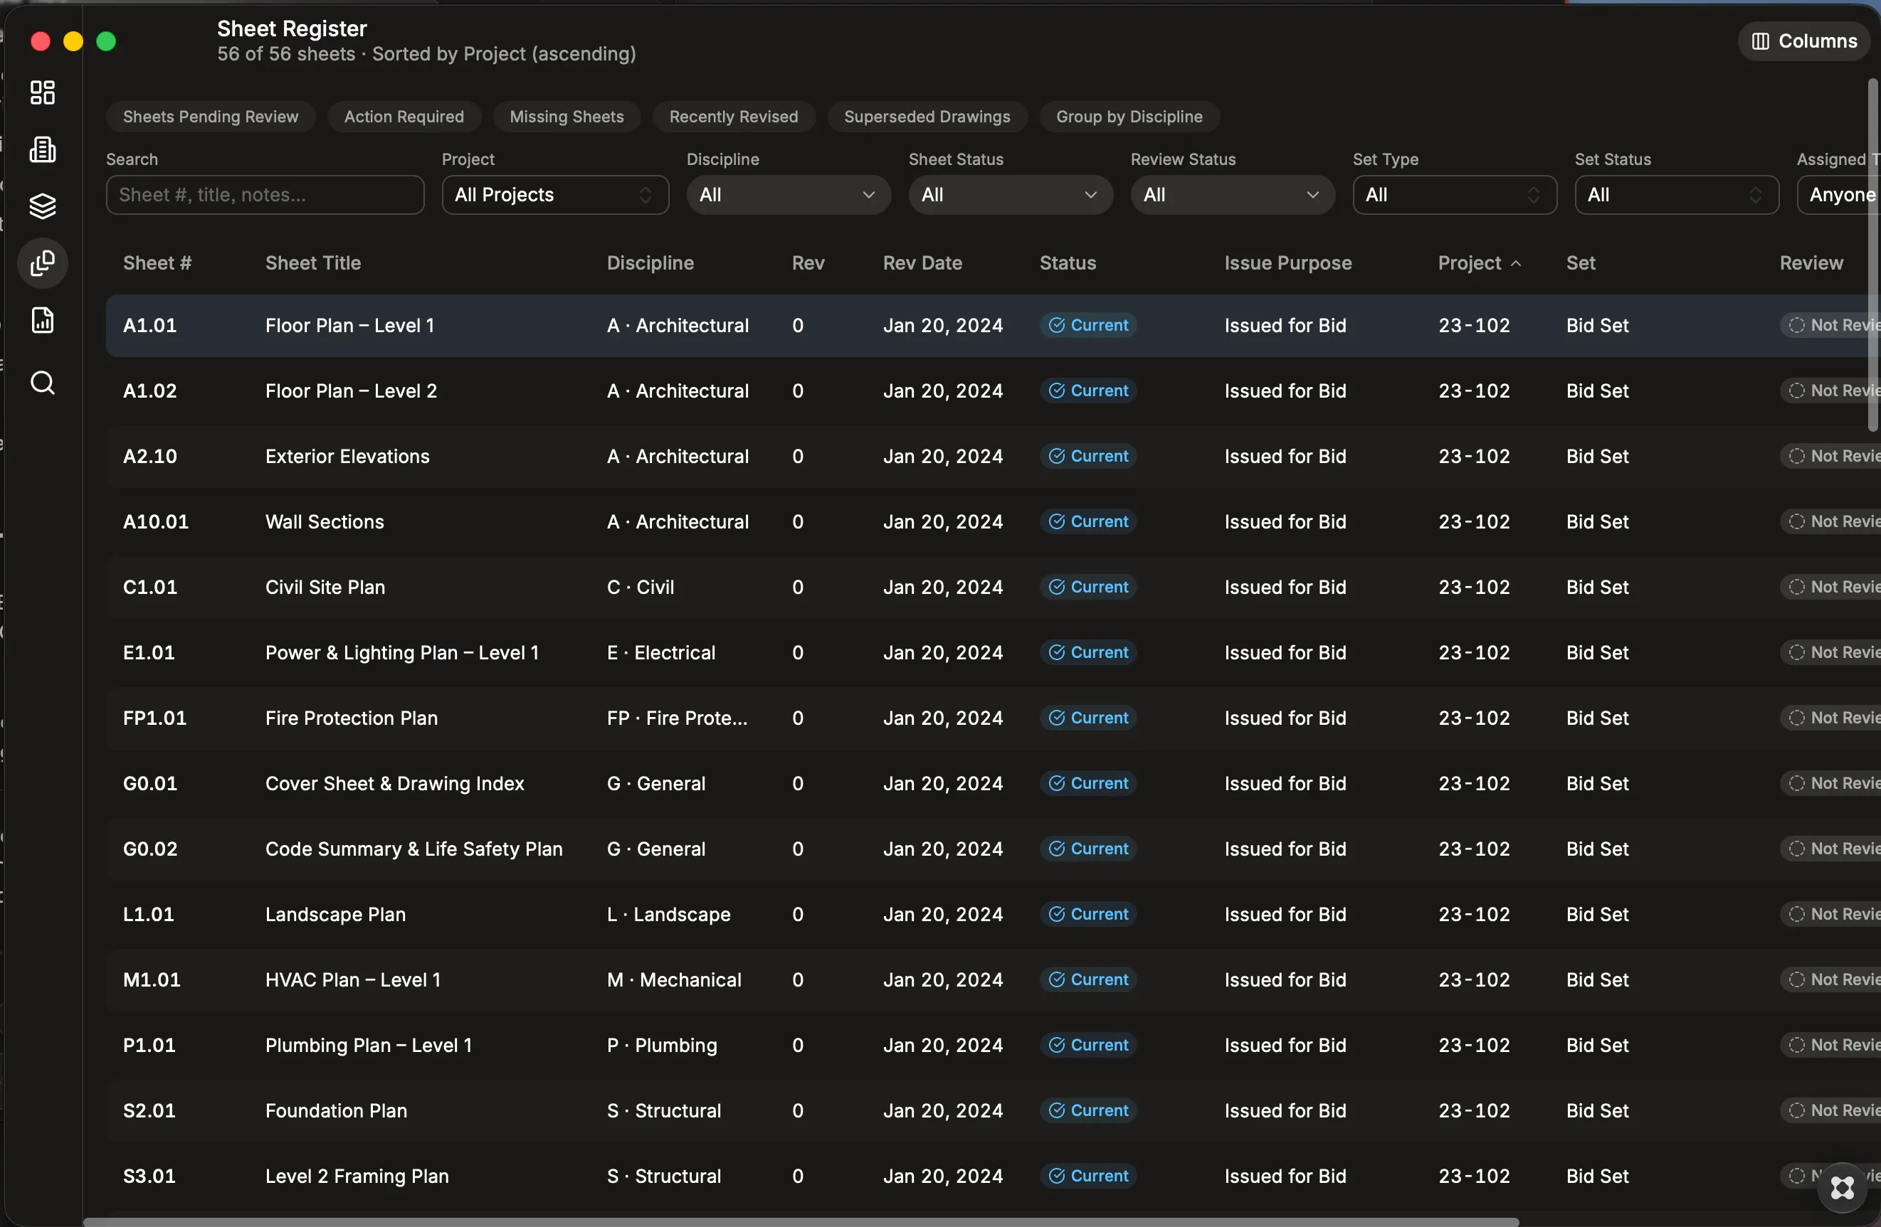The width and height of the screenshot is (1881, 1227).
Task: Click Current status badge for FP1.01
Action: pos(1087,718)
